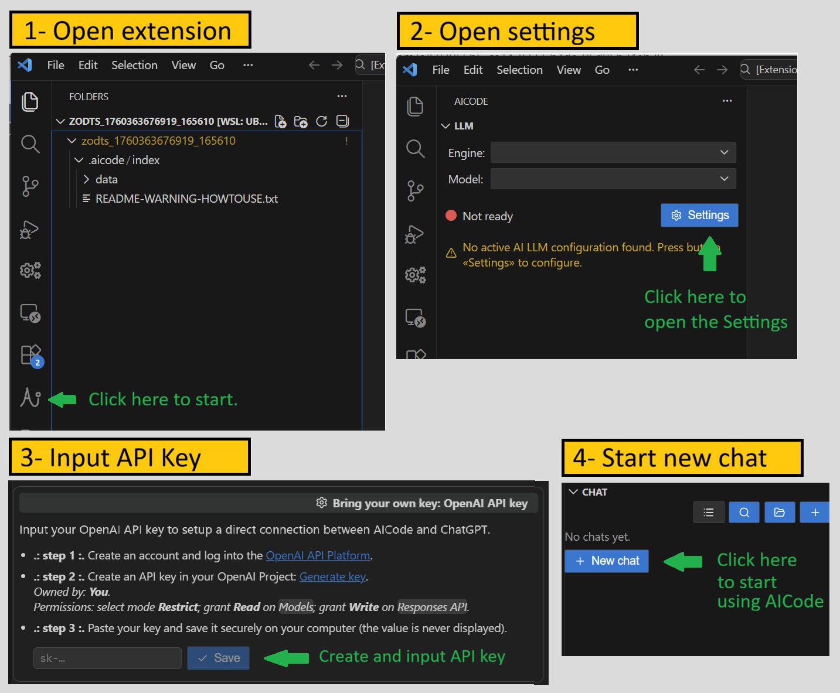The height and width of the screenshot is (693, 840).
Task: Open README-WARNING-HOWTOUSE.txt file in step 1
Action: point(186,199)
